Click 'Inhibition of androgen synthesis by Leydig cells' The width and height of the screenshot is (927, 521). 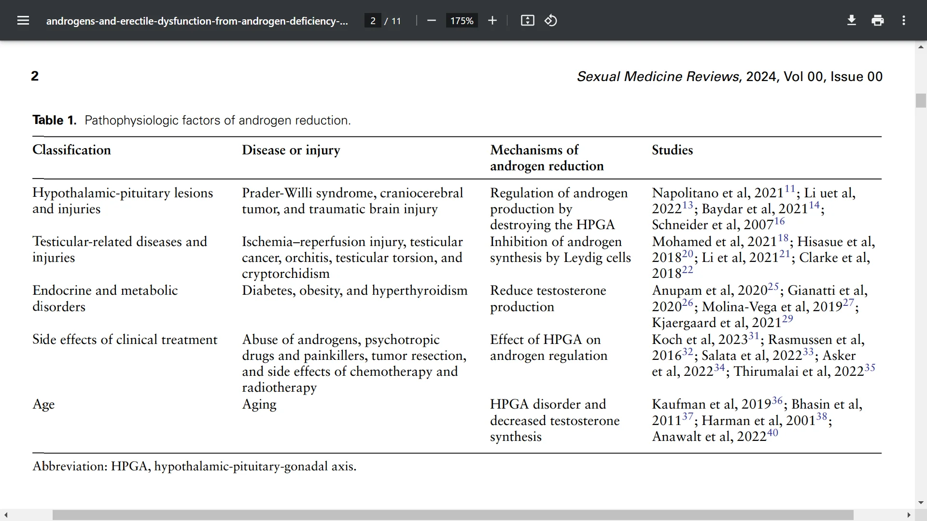560,249
